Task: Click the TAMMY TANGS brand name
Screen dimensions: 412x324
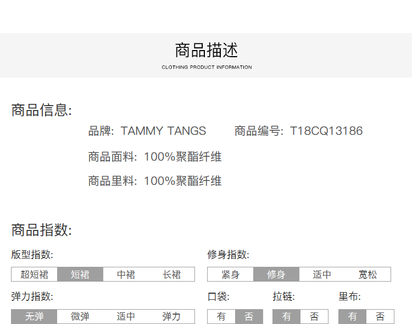Action: tap(163, 131)
